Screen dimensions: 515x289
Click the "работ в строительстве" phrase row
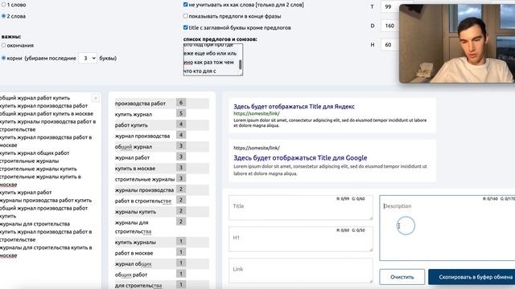click(x=162, y=201)
